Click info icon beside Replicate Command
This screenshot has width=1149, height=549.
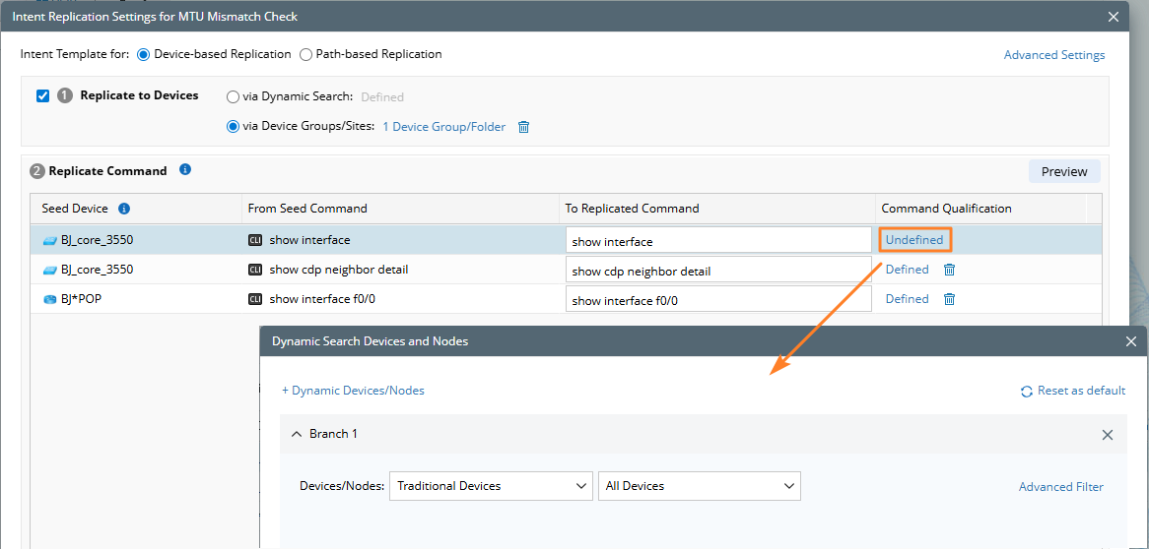(185, 170)
